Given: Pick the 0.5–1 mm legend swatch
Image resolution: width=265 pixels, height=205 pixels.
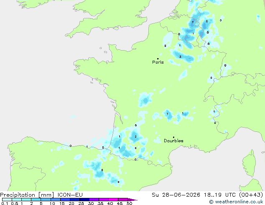Looking at the screenshot, I should [x=17, y=200].
